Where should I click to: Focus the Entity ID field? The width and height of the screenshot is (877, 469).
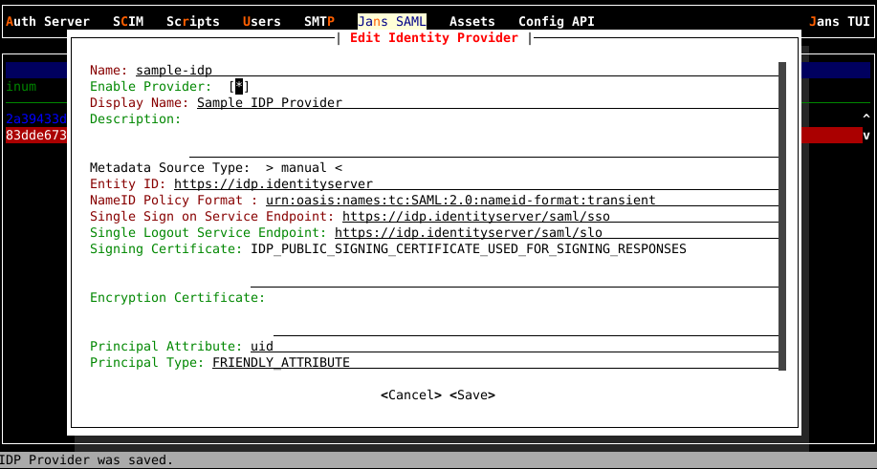click(x=474, y=183)
